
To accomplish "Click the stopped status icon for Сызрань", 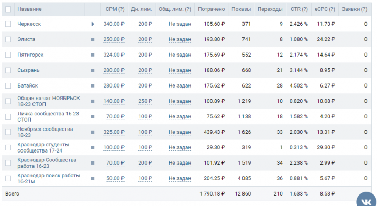I will pos(93,70).
